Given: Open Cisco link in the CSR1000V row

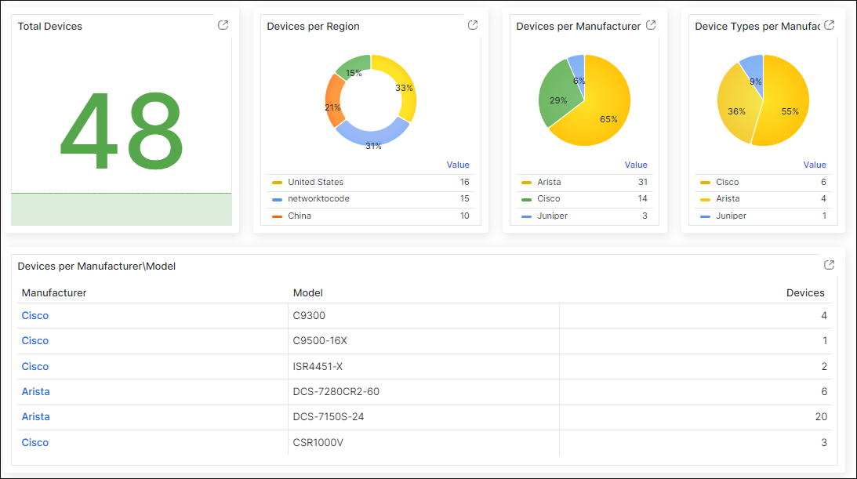Looking at the screenshot, I should click(x=34, y=442).
